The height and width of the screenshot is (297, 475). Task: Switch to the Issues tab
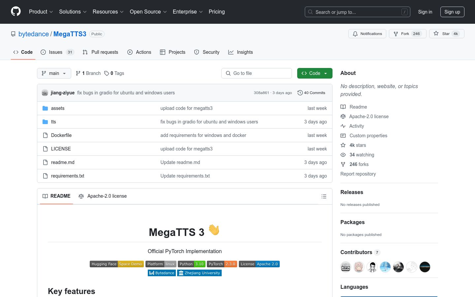57,52
